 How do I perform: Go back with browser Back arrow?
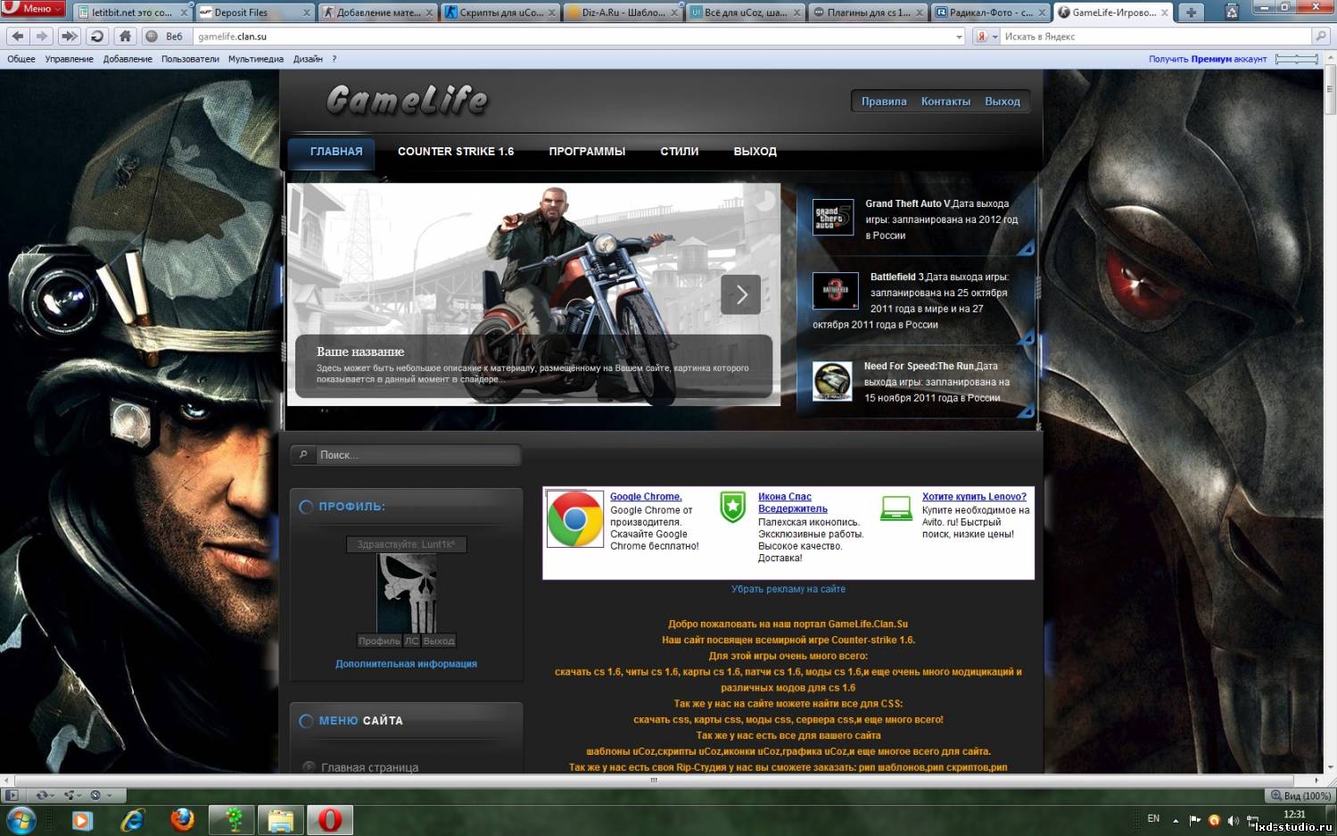[18, 37]
